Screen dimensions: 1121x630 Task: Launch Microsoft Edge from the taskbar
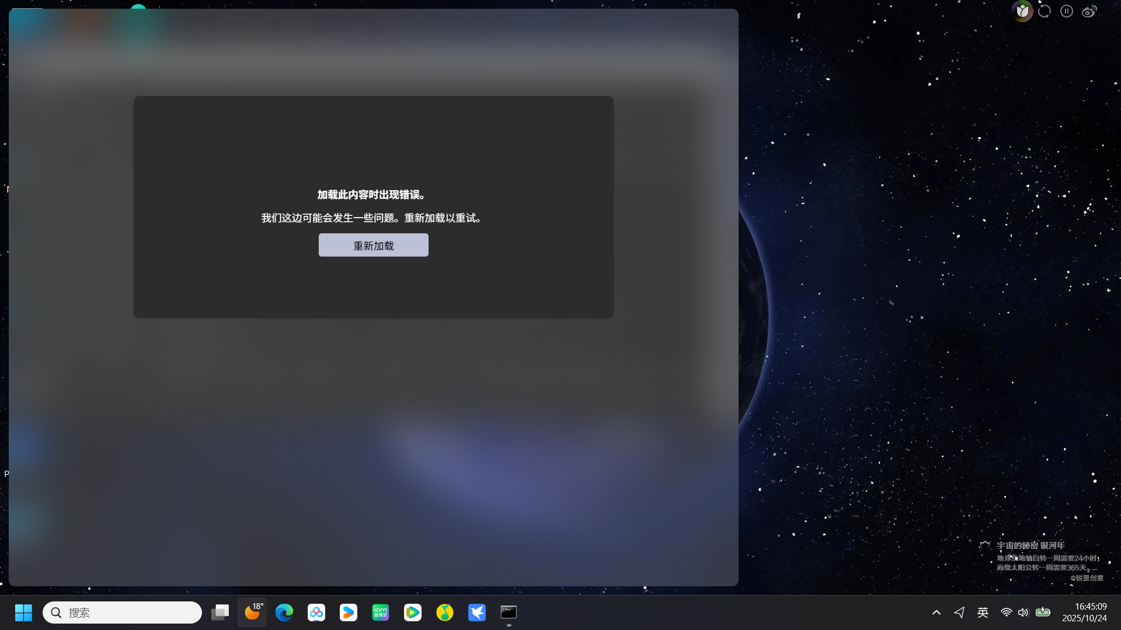click(284, 612)
